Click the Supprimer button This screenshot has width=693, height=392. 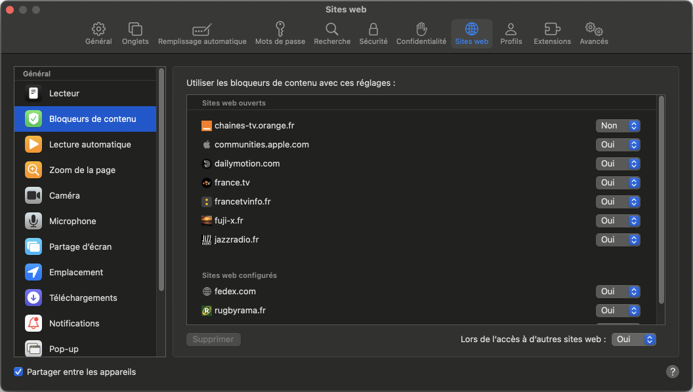tap(213, 340)
